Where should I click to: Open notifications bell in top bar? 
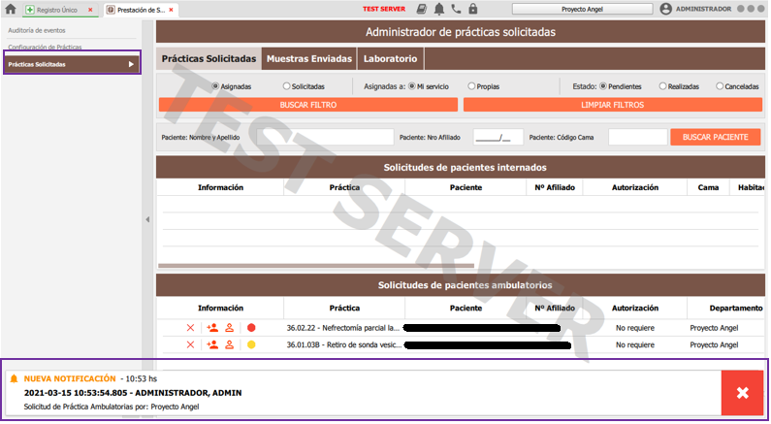(439, 9)
